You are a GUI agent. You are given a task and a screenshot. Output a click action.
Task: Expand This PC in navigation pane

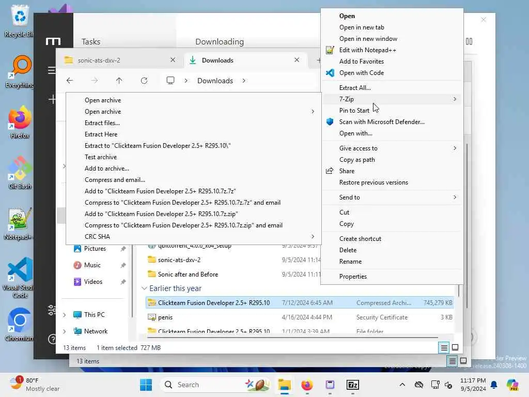coord(65,315)
